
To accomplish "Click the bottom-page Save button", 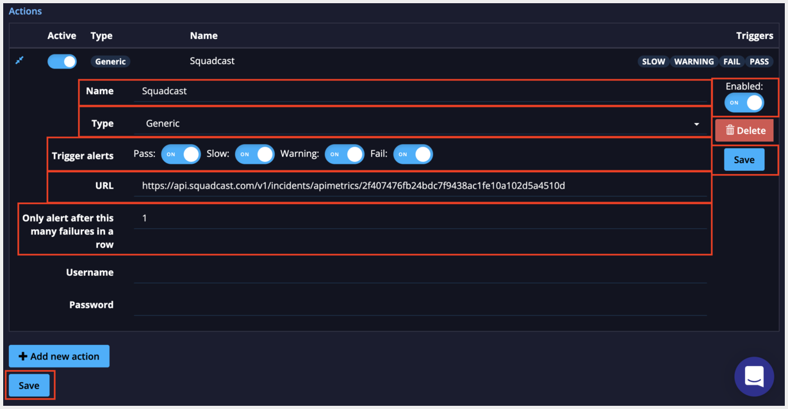I will coord(29,386).
